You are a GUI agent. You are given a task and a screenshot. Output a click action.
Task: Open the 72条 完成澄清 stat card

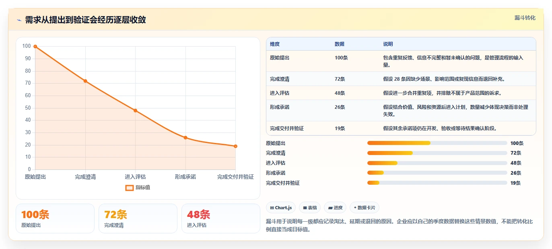click(x=138, y=218)
